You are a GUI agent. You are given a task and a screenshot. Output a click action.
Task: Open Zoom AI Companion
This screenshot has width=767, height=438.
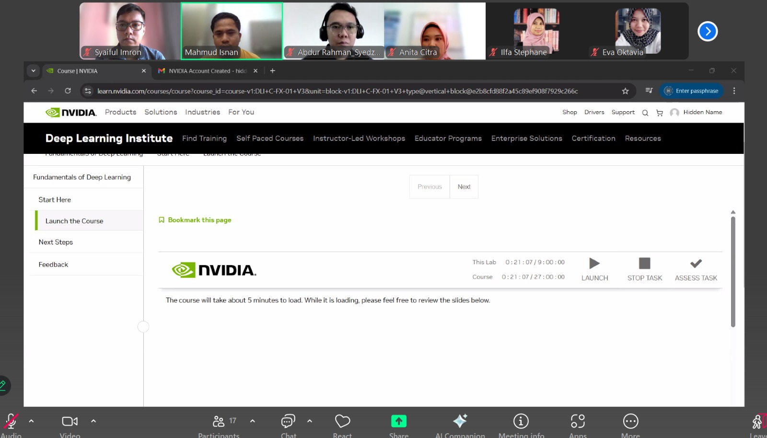460,422
